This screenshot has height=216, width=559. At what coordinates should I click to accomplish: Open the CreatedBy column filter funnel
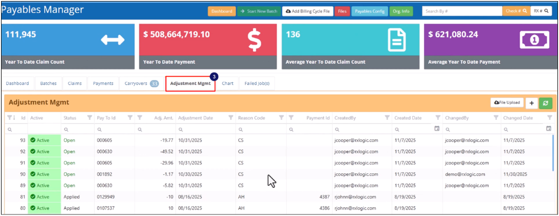coord(387,118)
